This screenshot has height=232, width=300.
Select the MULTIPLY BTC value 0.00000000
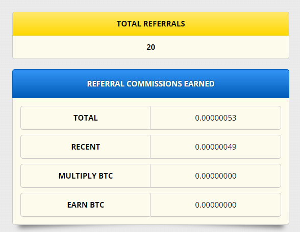(x=216, y=176)
